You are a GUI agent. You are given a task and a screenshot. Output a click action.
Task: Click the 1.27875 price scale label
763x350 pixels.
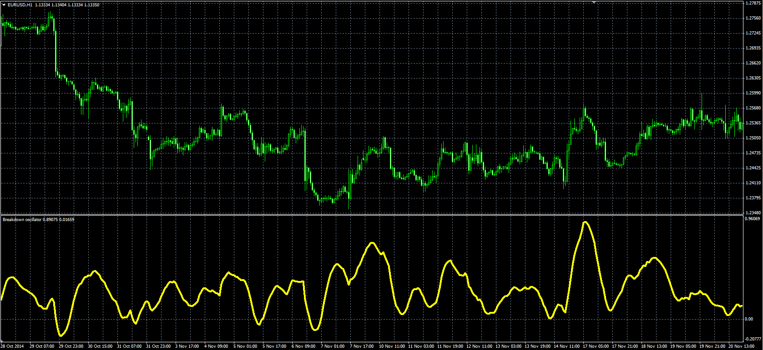pyautogui.click(x=753, y=3)
